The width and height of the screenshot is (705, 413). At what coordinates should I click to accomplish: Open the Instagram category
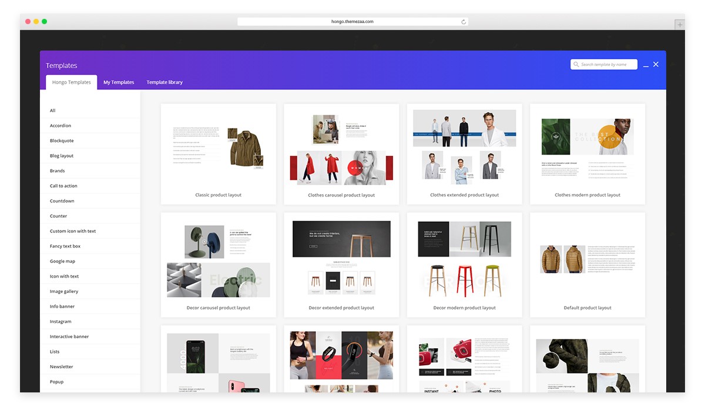[90, 321]
